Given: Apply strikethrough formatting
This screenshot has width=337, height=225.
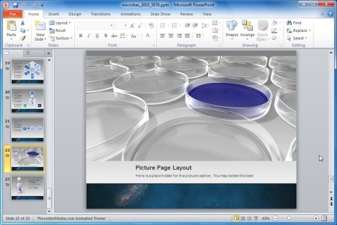Looking at the screenshot, I should 114,35.
